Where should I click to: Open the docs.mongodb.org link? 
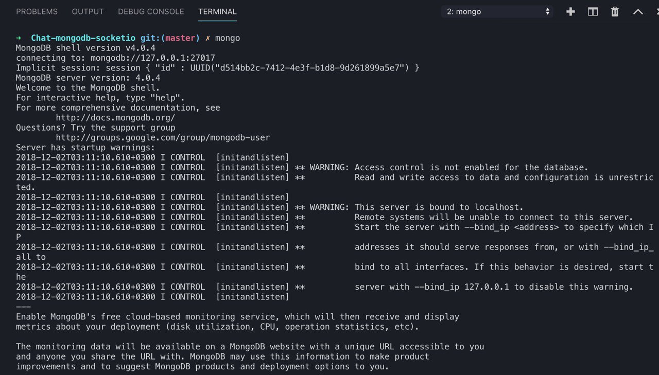point(115,118)
